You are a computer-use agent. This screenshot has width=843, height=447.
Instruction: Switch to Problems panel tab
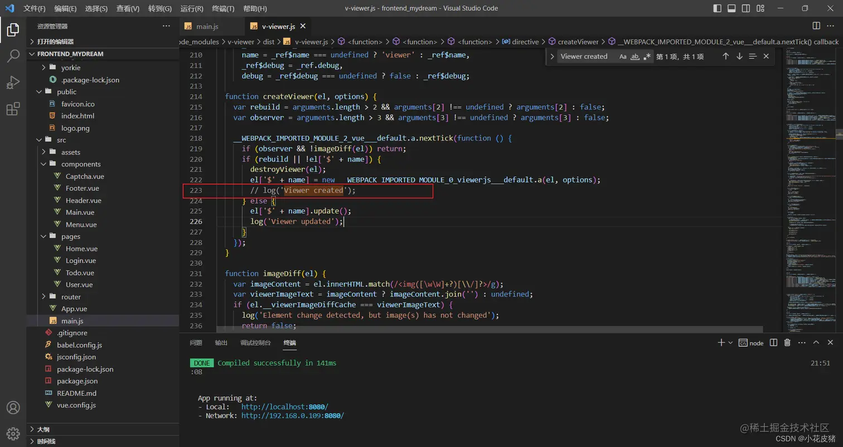coord(196,343)
